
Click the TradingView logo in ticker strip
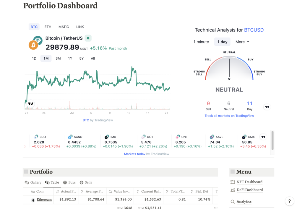click(x=263, y=137)
